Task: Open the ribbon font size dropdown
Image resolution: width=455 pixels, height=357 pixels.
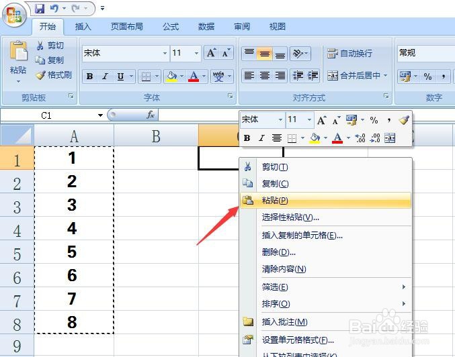Action: (x=196, y=53)
